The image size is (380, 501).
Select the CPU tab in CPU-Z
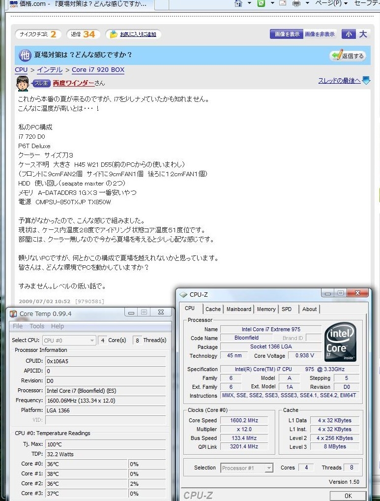point(190,309)
